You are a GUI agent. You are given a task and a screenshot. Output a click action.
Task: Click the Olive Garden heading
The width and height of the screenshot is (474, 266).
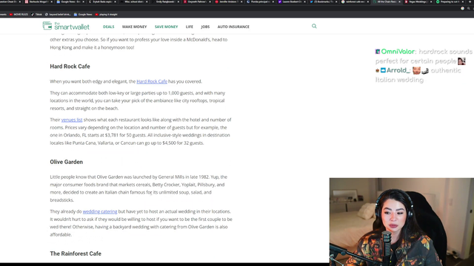66,162
